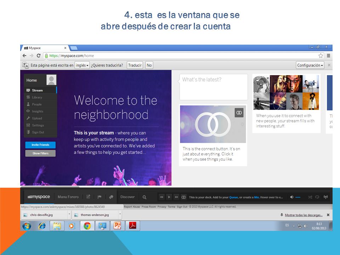The width and height of the screenshot is (340, 255).
Task: Close the downloads bar
Action: (x=328, y=215)
